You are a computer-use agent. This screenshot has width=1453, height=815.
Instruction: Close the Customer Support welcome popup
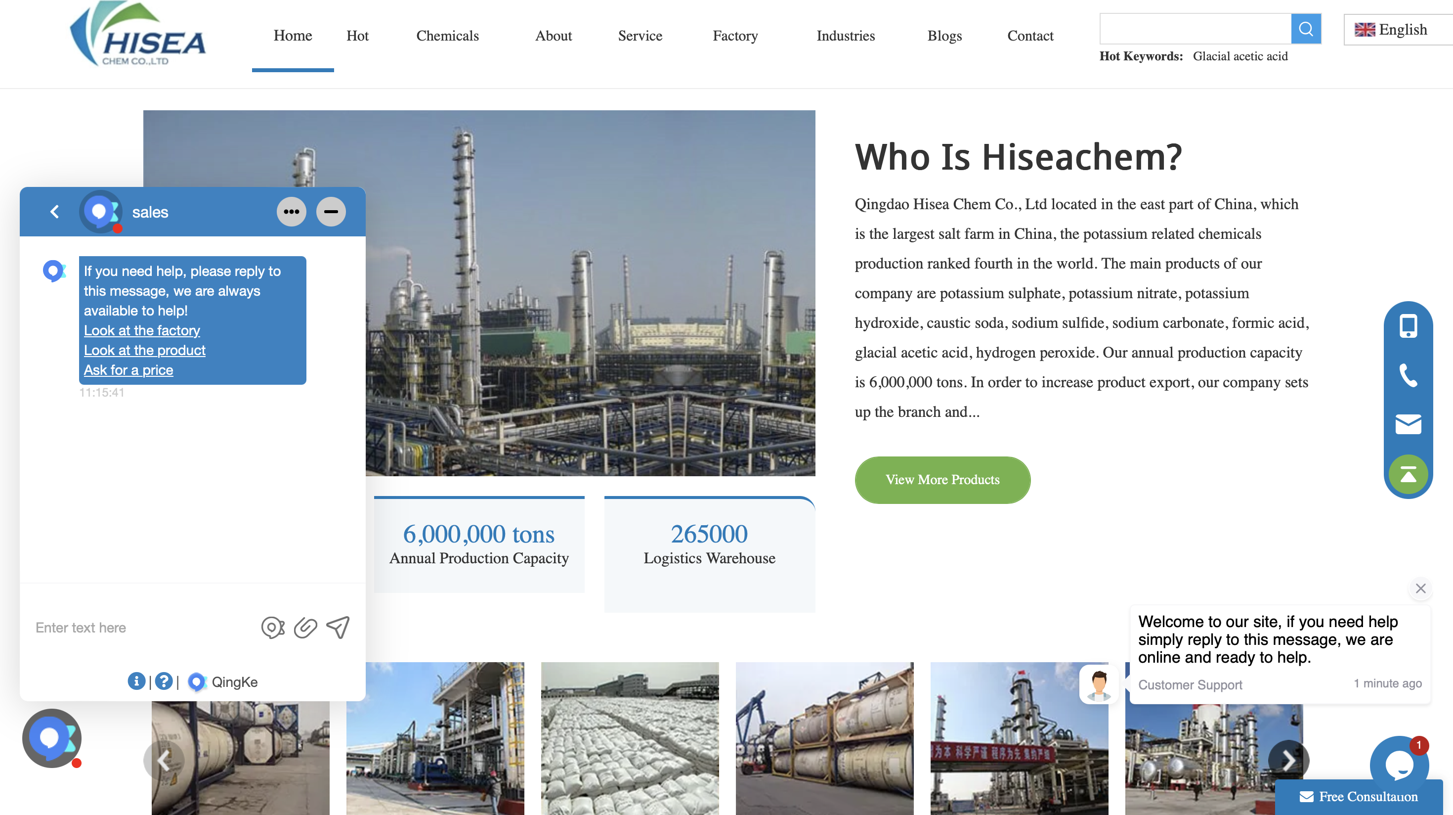(1420, 589)
